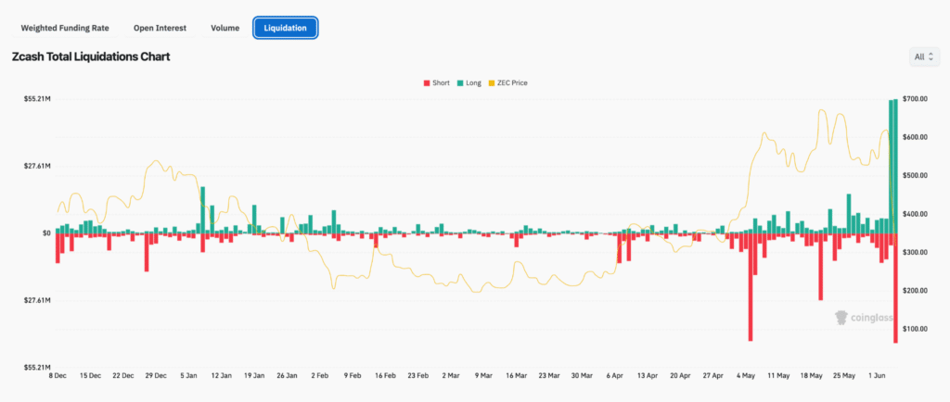Image resolution: width=950 pixels, height=402 pixels.
Task: Toggle the Long series in legend
Action: (x=469, y=82)
